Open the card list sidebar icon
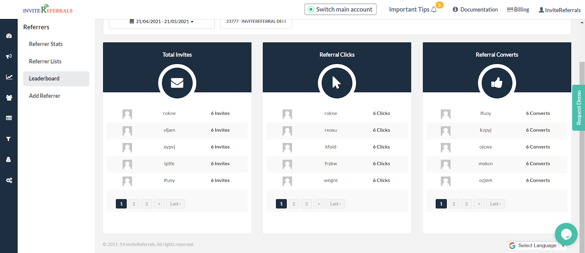This screenshot has width=585, height=253. 9,118
